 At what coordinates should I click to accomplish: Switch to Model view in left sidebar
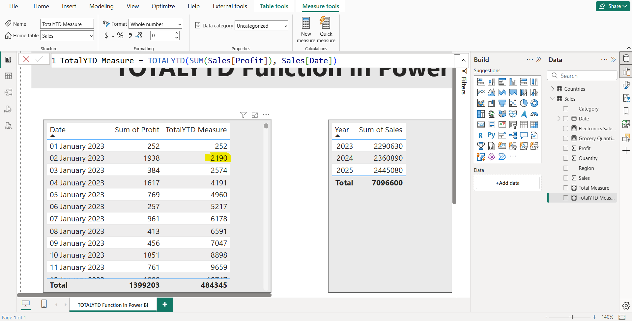(x=8, y=93)
